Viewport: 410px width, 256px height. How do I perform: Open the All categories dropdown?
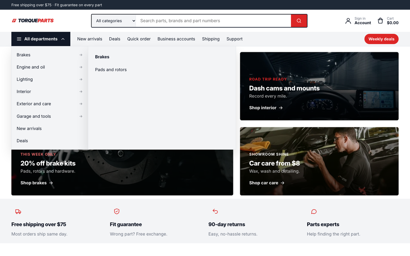[x=114, y=21]
